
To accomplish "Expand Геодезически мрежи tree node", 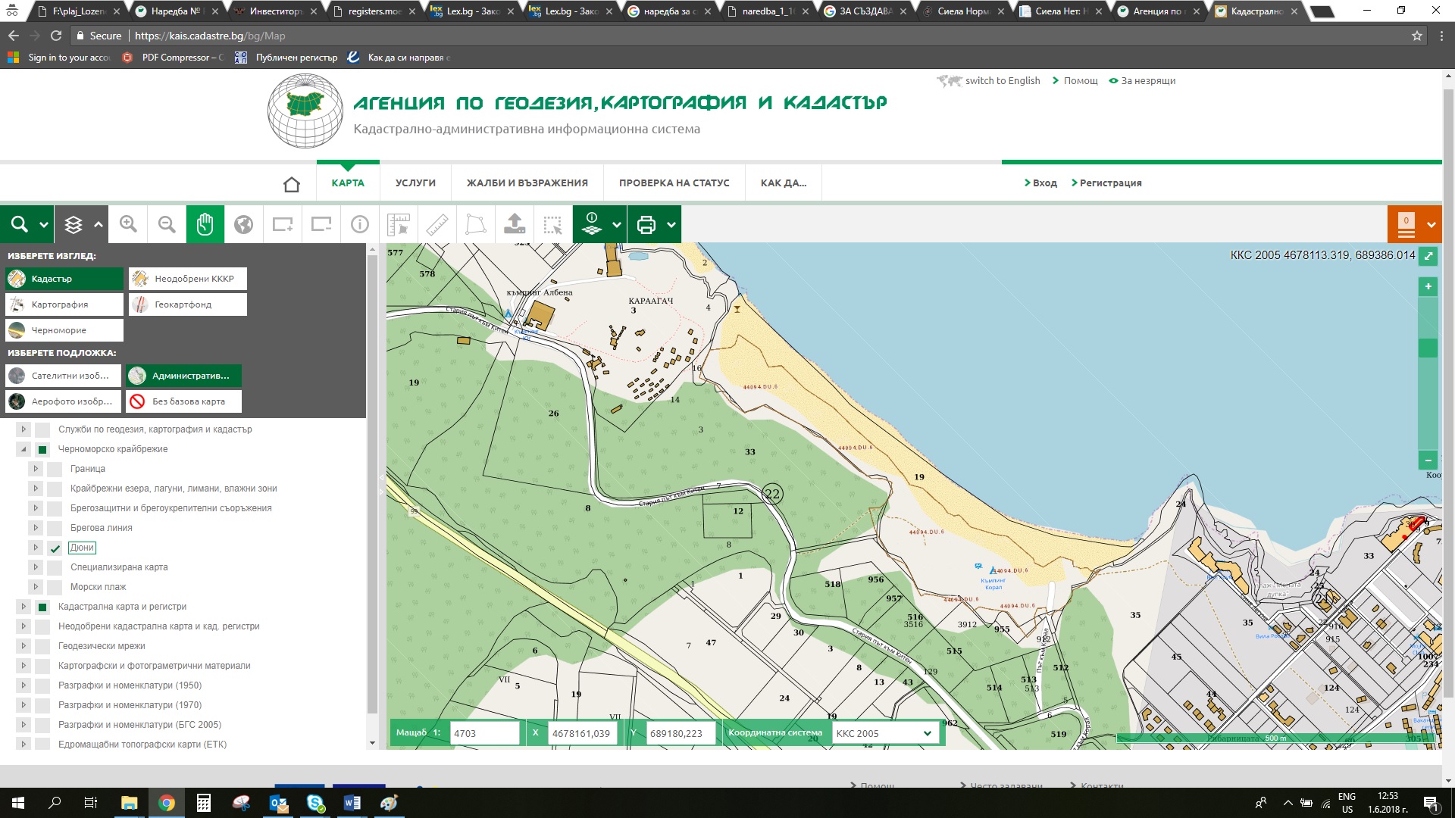I will click(x=23, y=646).
